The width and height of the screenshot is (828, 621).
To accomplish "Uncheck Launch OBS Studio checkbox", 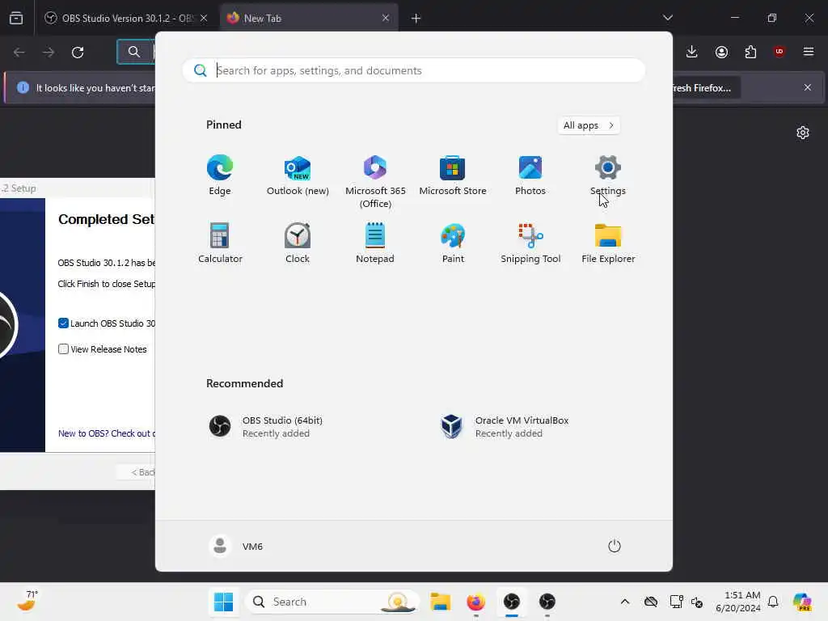I will 63,323.
